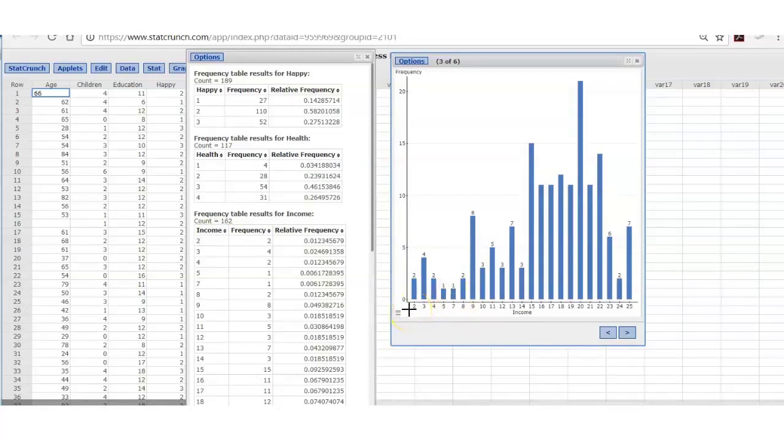Click the 'Count = 162' text for Income
Screen dimensions: 784x441
pyautogui.click(x=213, y=221)
